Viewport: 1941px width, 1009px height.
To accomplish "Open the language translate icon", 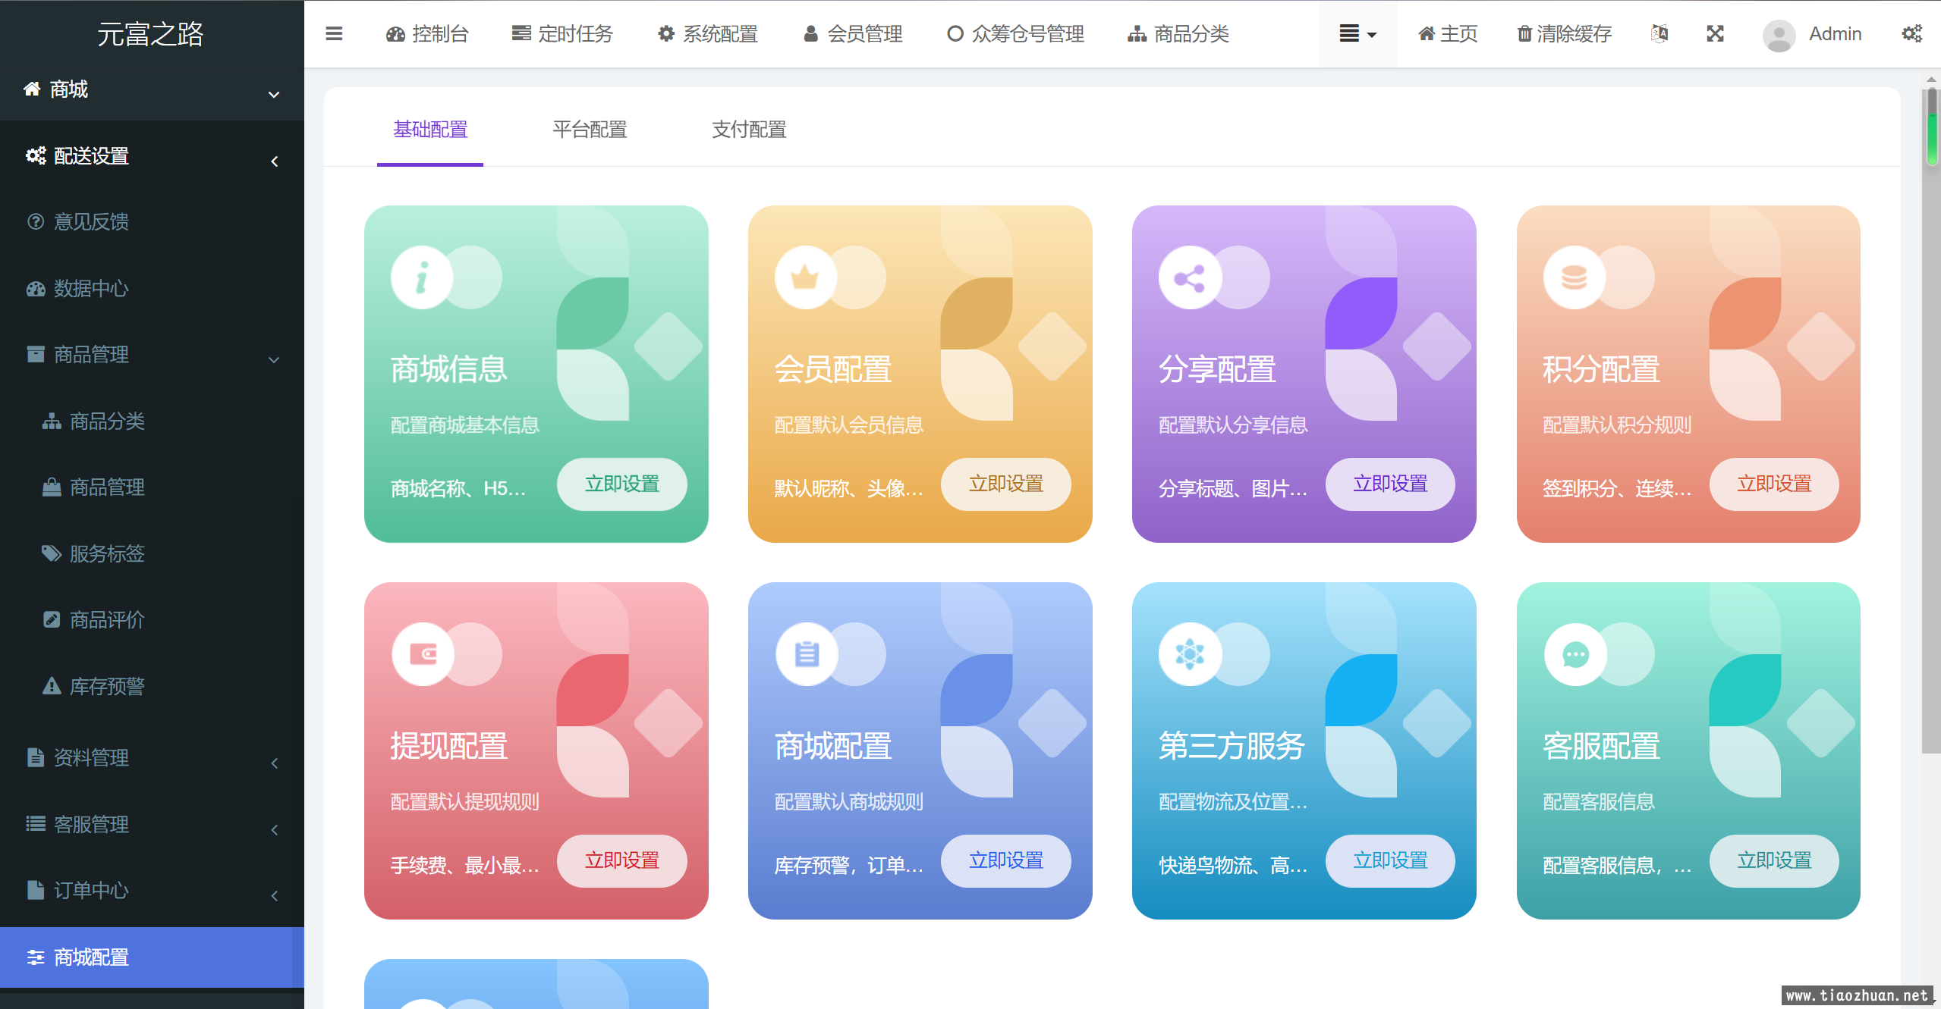I will click(x=1659, y=34).
